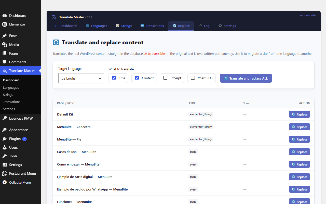This screenshot has height=204, width=326.
Task: Click the Settings tab gear icon
Action: 220,26
